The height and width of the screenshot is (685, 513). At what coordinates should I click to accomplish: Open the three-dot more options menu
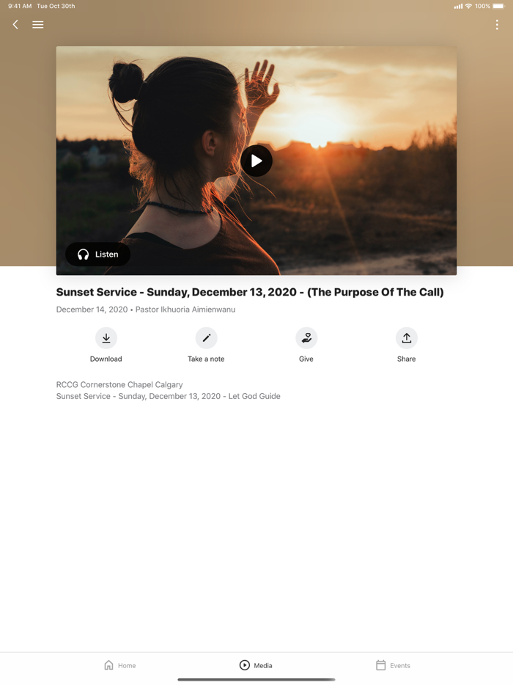coord(497,24)
